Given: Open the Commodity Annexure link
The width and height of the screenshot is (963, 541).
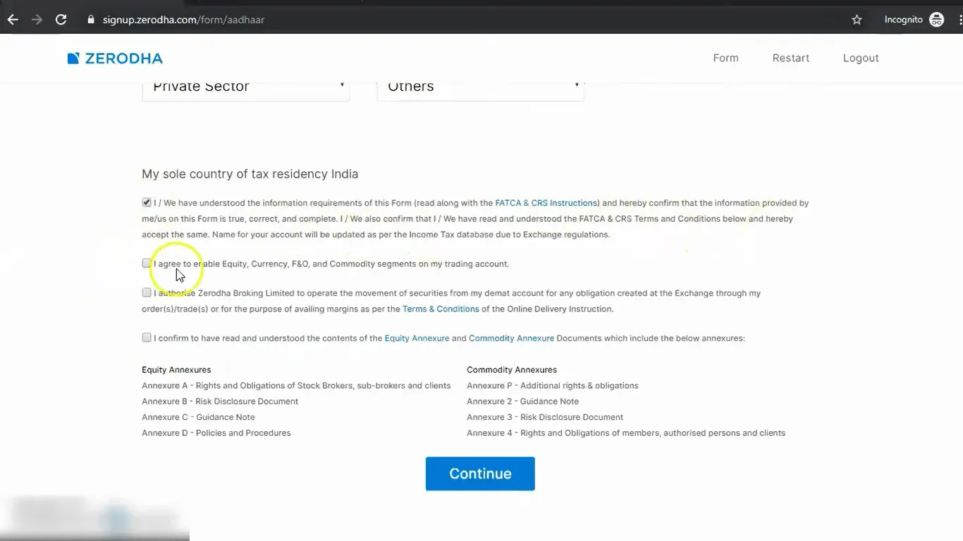Looking at the screenshot, I should [511, 338].
